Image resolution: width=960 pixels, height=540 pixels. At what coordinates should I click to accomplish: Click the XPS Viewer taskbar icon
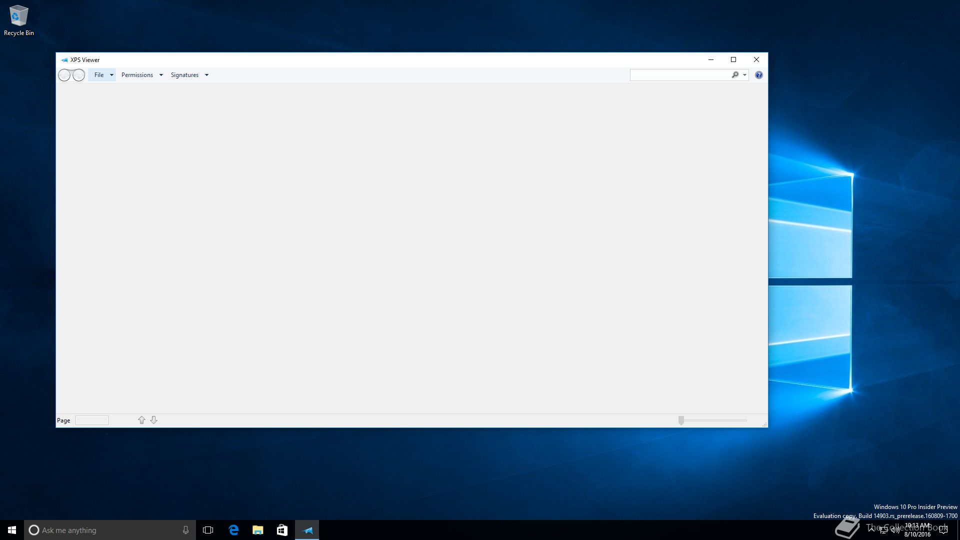[307, 530]
